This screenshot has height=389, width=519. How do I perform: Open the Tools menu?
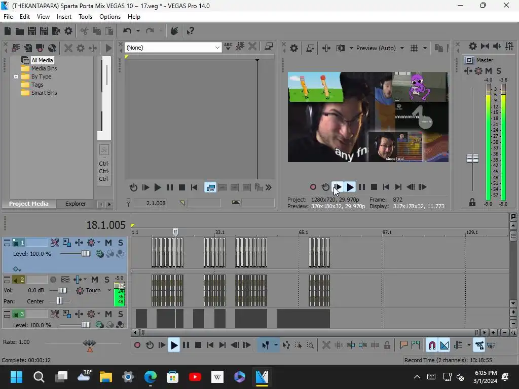(85, 17)
